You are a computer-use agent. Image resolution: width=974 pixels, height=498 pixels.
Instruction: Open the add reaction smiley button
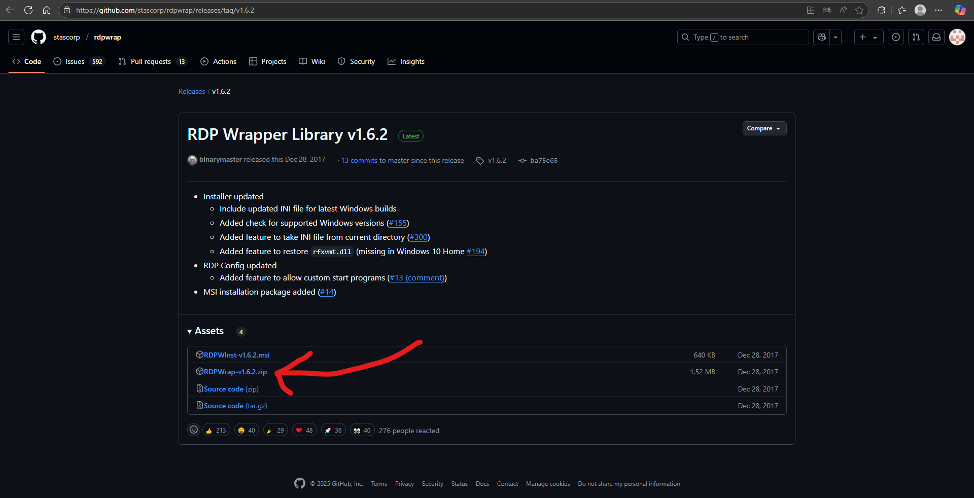click(194, 430)
